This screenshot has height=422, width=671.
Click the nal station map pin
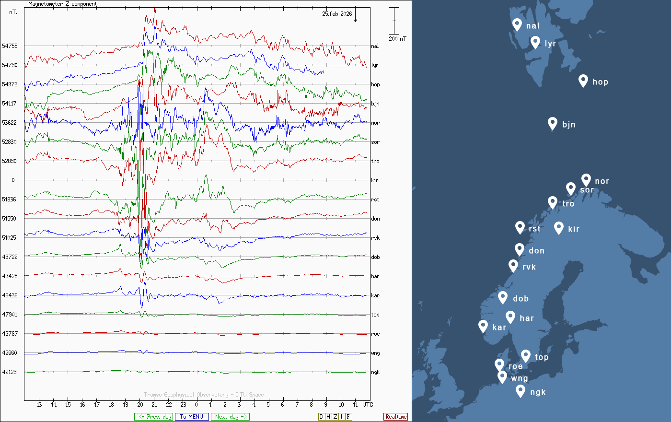[x=517, y=24]
